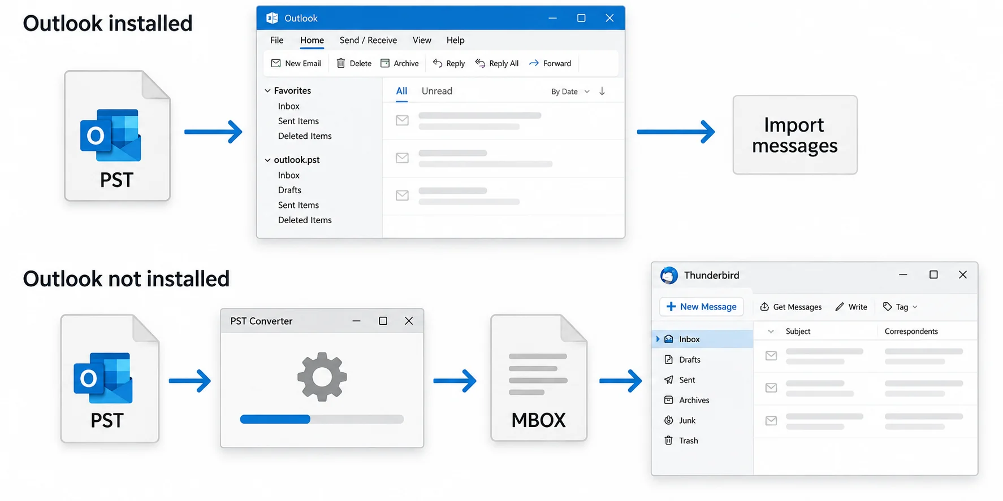
Task: Maximize the Thunderbird window
Action: point(933,275)
